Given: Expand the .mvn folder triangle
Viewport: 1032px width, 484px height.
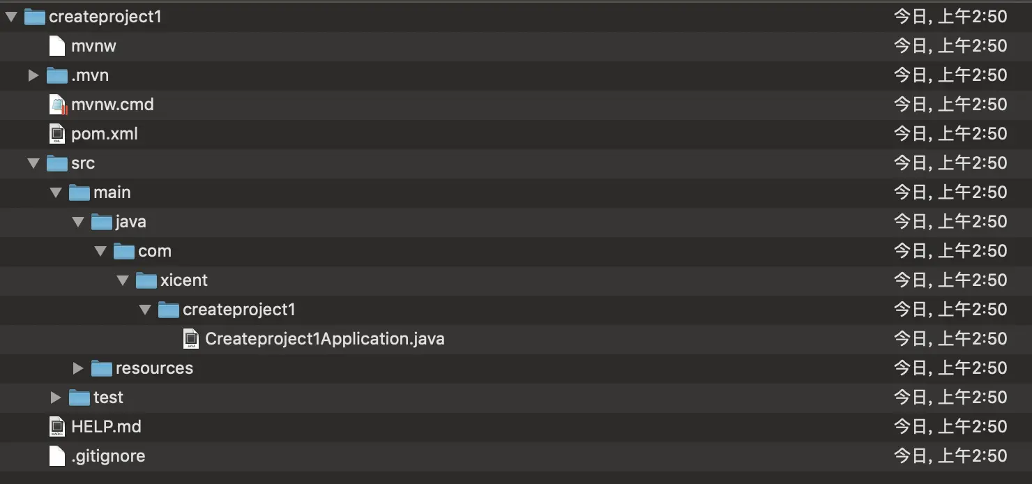Looking at the screenshot, I should (33, 75).
